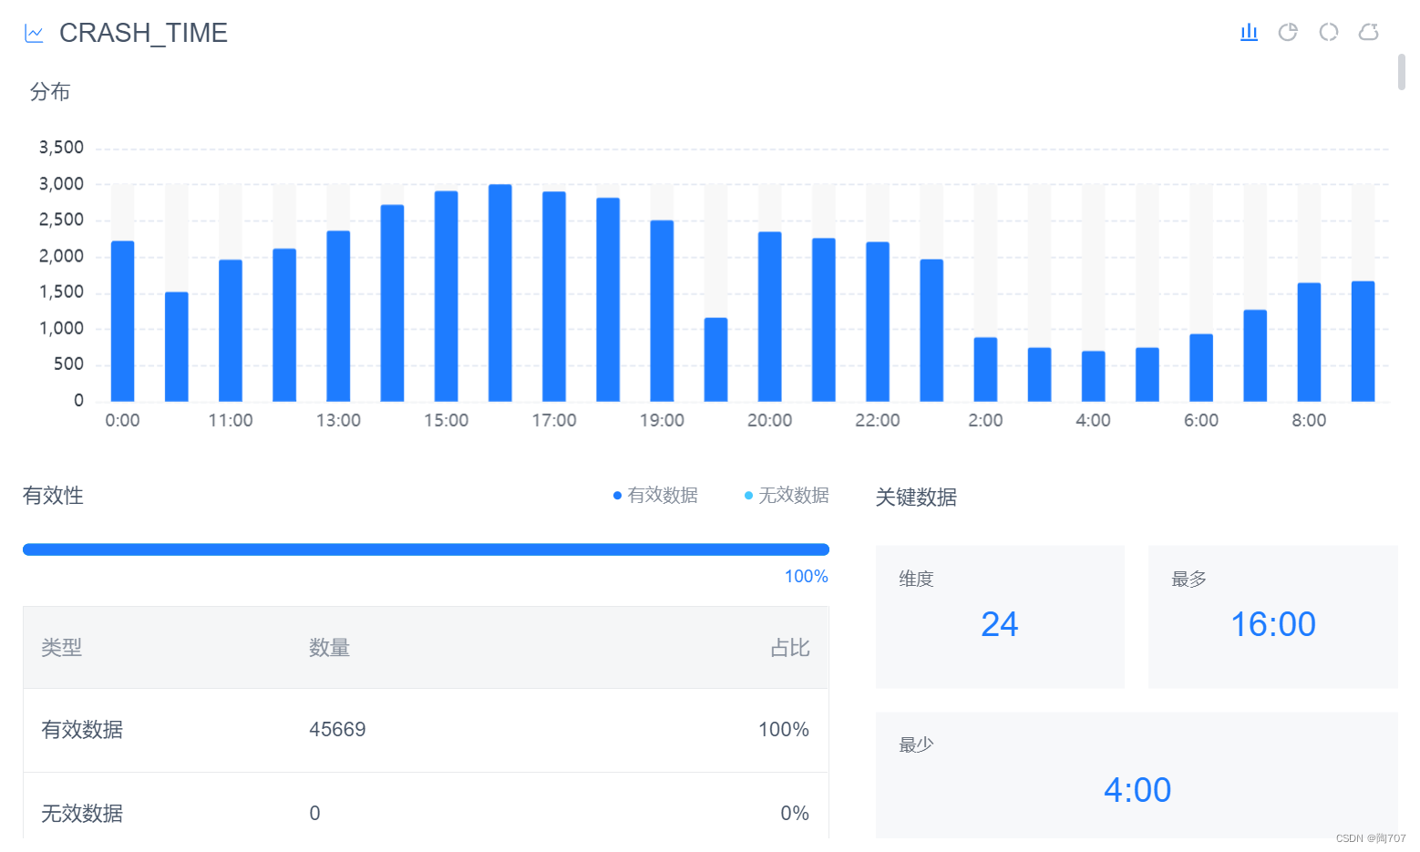Click the 2,000 y-axis label

[x=61, y=256]
